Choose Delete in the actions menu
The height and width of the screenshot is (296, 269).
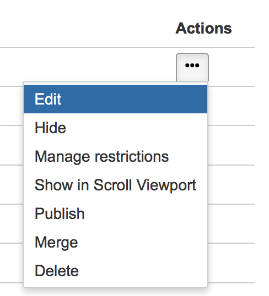point(115,271)
